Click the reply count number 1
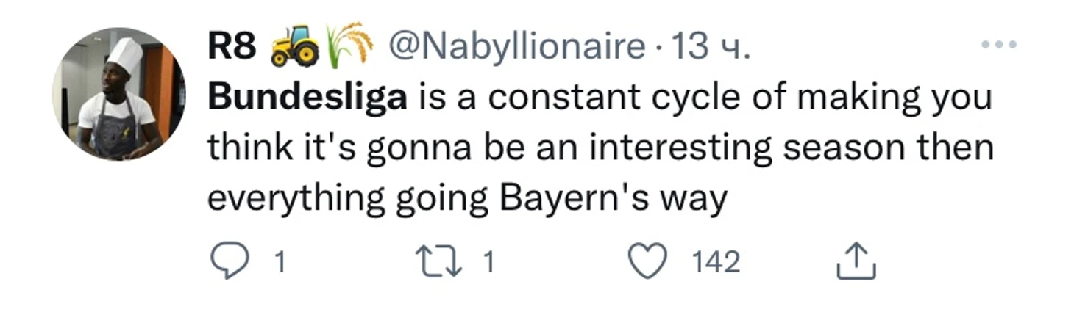 click(280, 263)
